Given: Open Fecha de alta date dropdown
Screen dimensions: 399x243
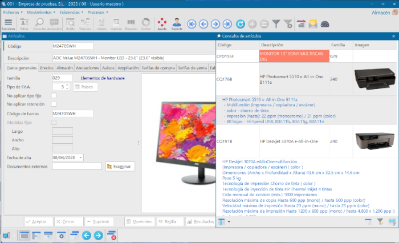Looking at the screenshot, I should tap(80, 157).
